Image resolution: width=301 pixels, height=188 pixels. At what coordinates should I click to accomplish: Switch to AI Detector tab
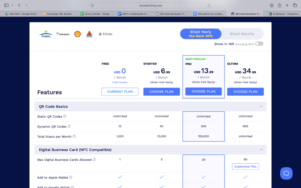[x=284, y=14]
